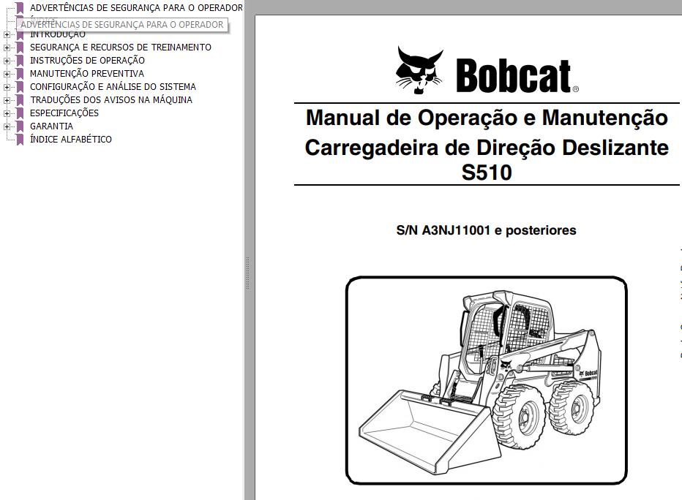
Task: Expand CONFIGURAÇÃO E ANÁLISE DO SISTEMA node
Action: pyautogui.click(x=7, y=87)
